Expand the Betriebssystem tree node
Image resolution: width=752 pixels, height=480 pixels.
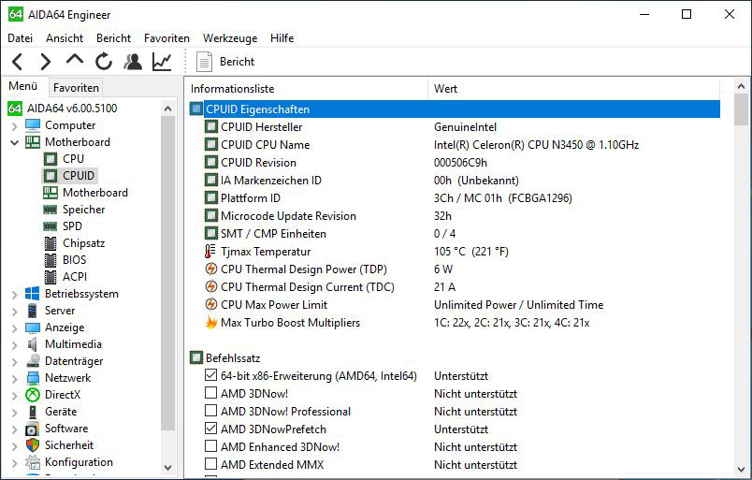14,294
